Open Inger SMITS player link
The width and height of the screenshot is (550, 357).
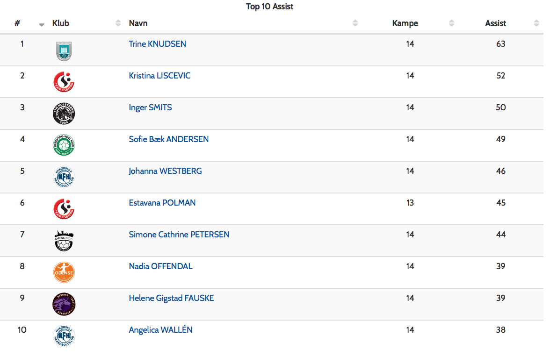[150, 107]
